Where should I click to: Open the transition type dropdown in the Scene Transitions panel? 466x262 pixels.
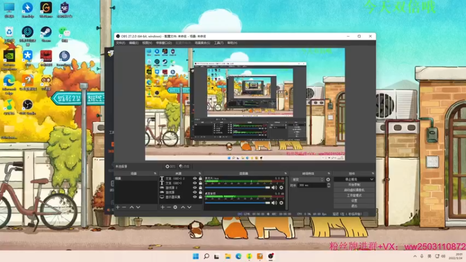(308, 179)
